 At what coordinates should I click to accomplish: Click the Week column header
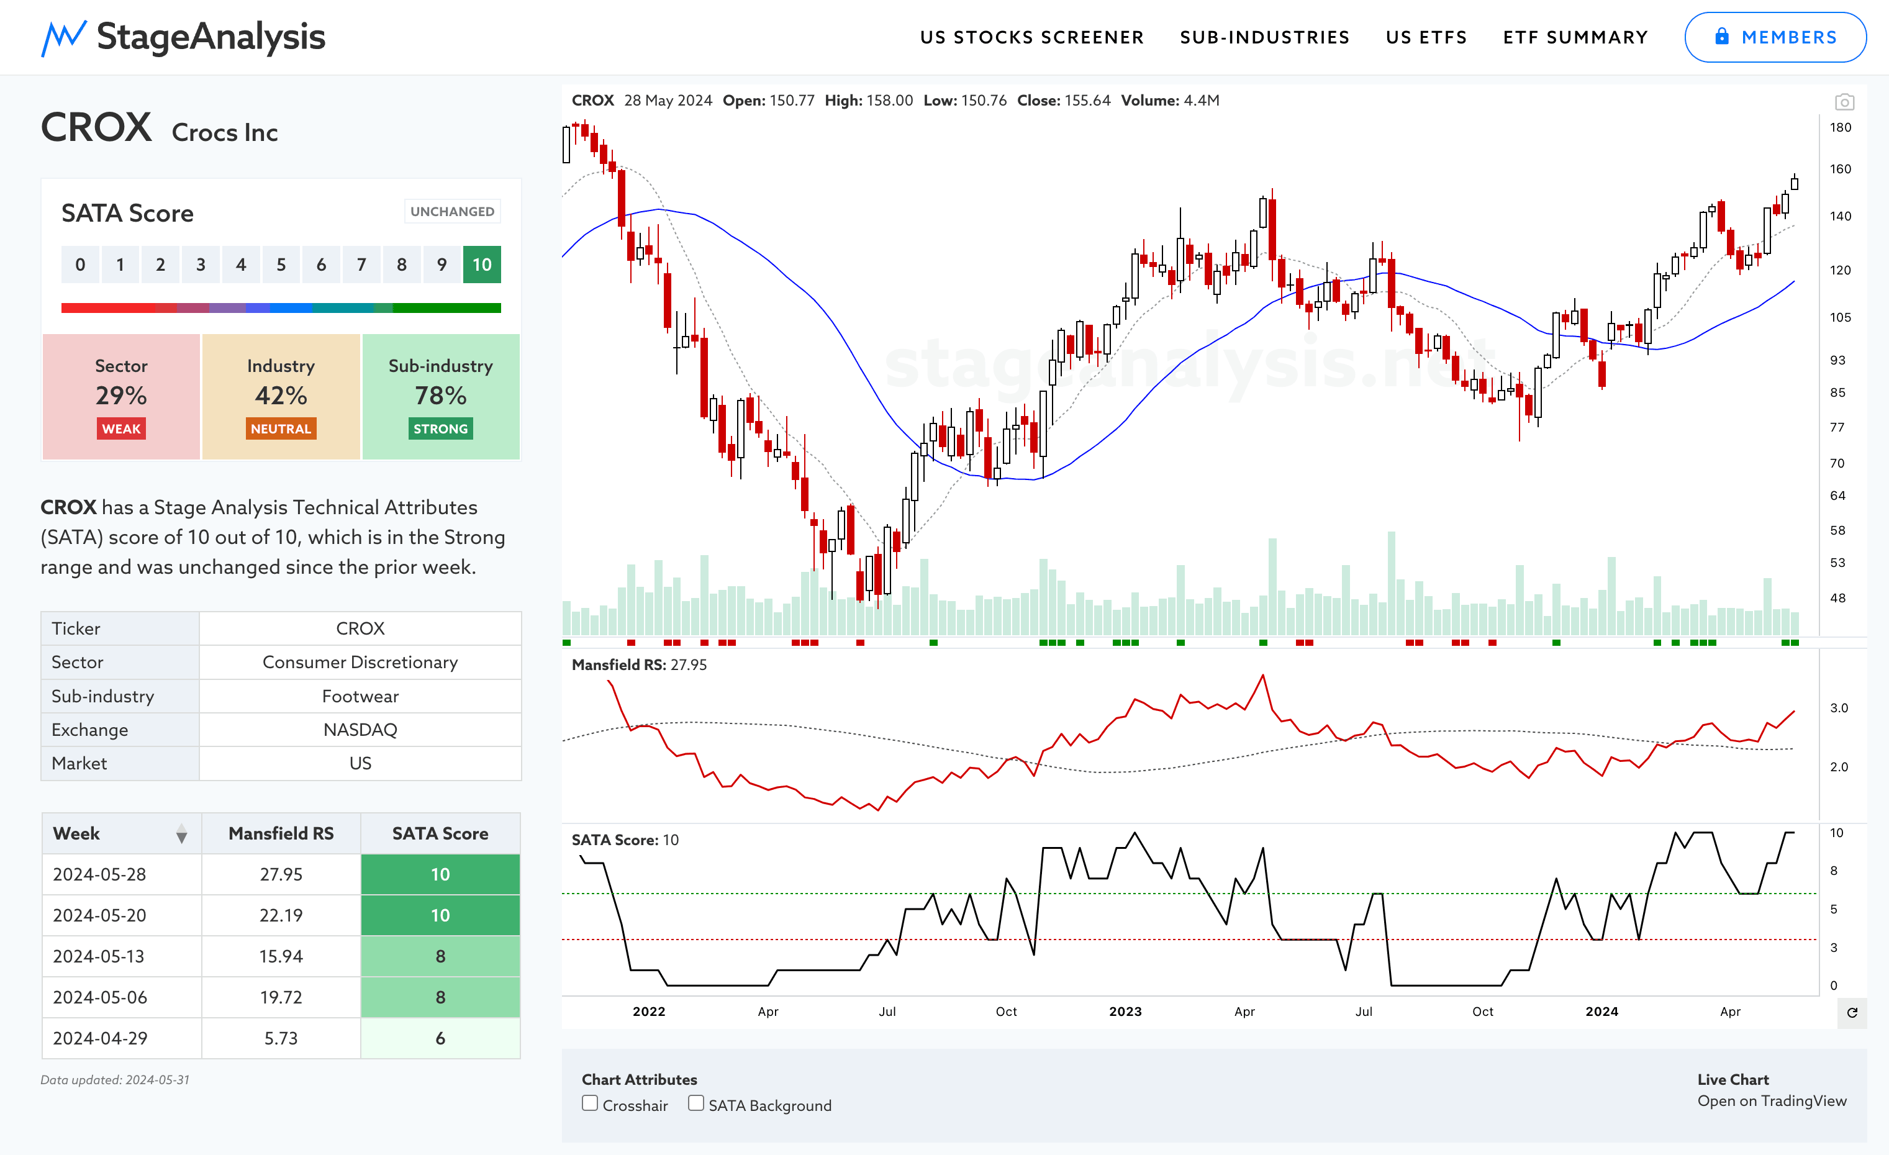coord(121,834)
